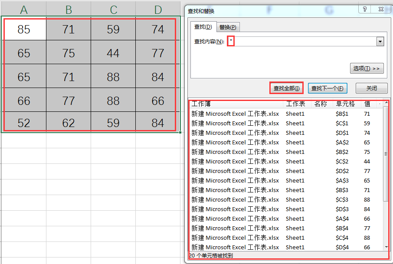This screenshot has width=393, height=264.
Task: Click cell A1 containing 85
Action: point(24,29)
